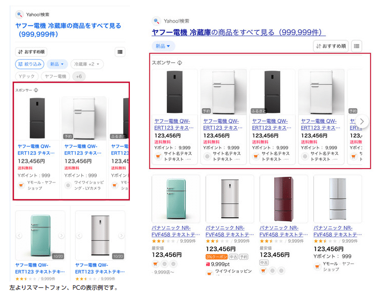
Task: Expand the 冷蔵庫 +2 dropdown
Action: [x=87, y=64]
